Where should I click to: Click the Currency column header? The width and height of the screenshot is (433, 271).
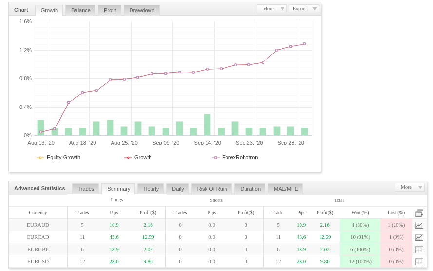coord(38,213)
